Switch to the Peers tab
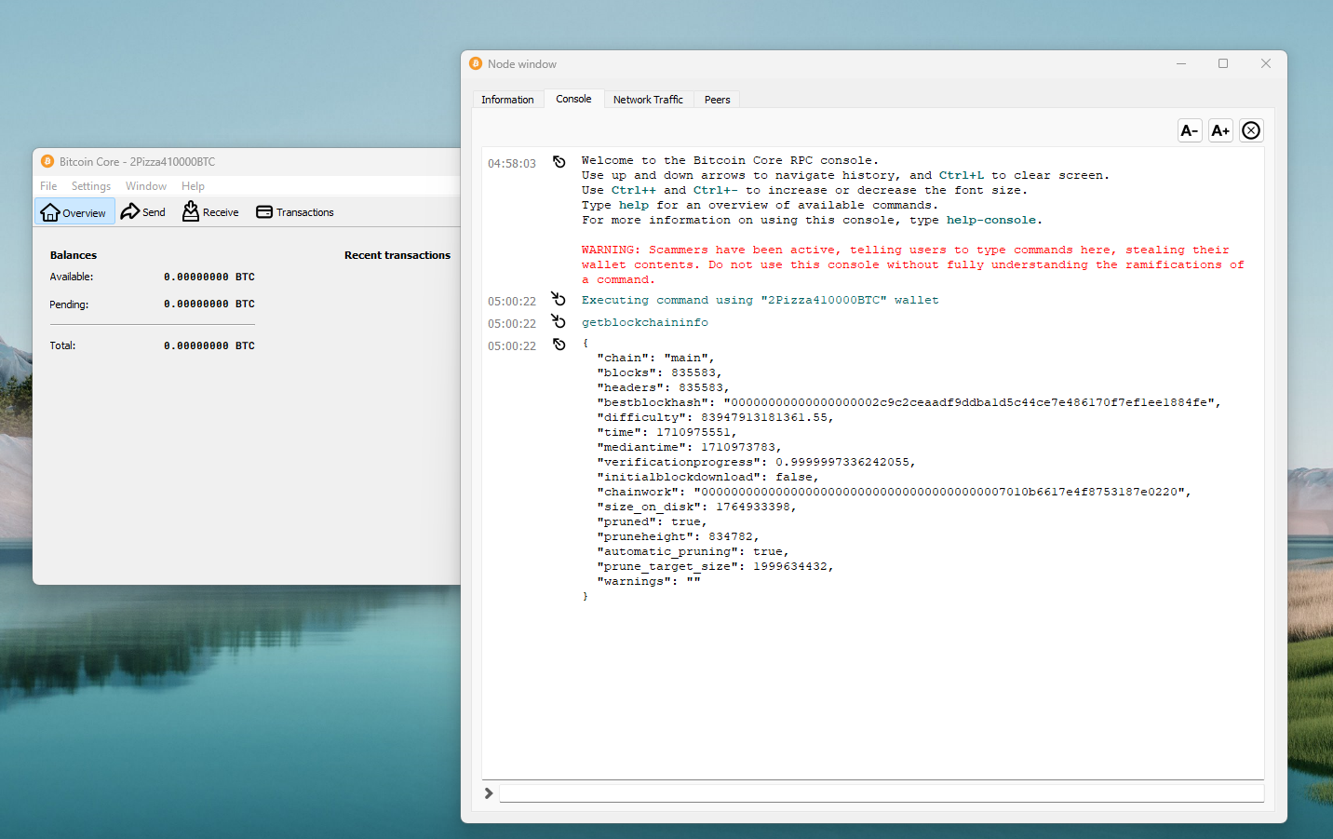Viewport: 1333px width, 839px height. point(717,100)
